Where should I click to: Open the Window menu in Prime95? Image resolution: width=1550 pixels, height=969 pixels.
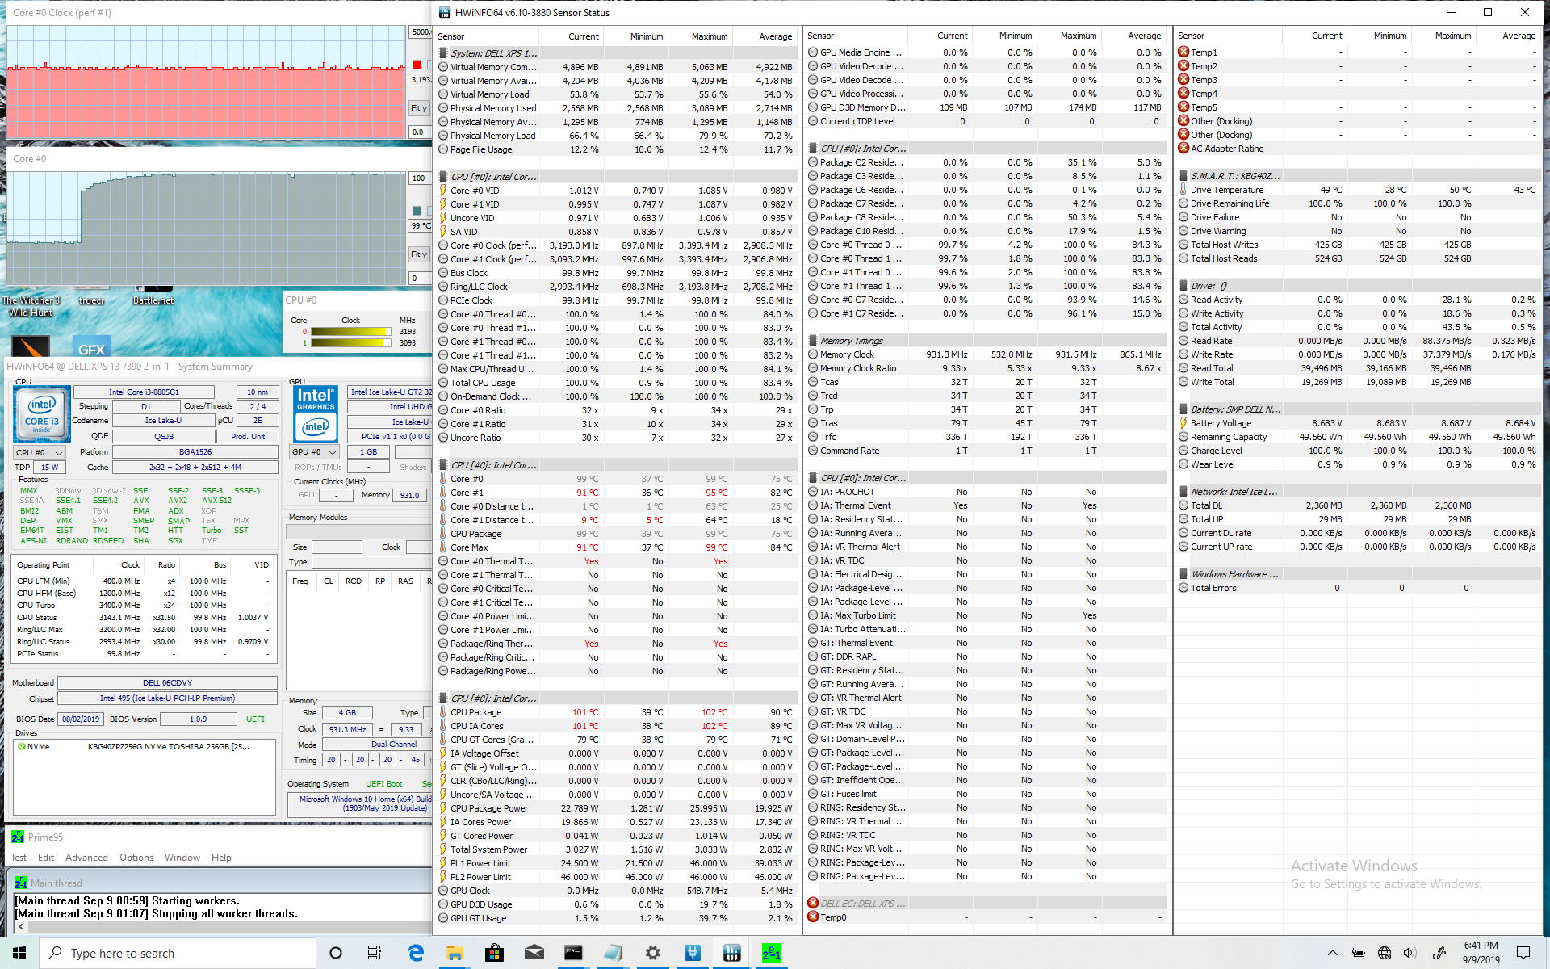point(182,858)
